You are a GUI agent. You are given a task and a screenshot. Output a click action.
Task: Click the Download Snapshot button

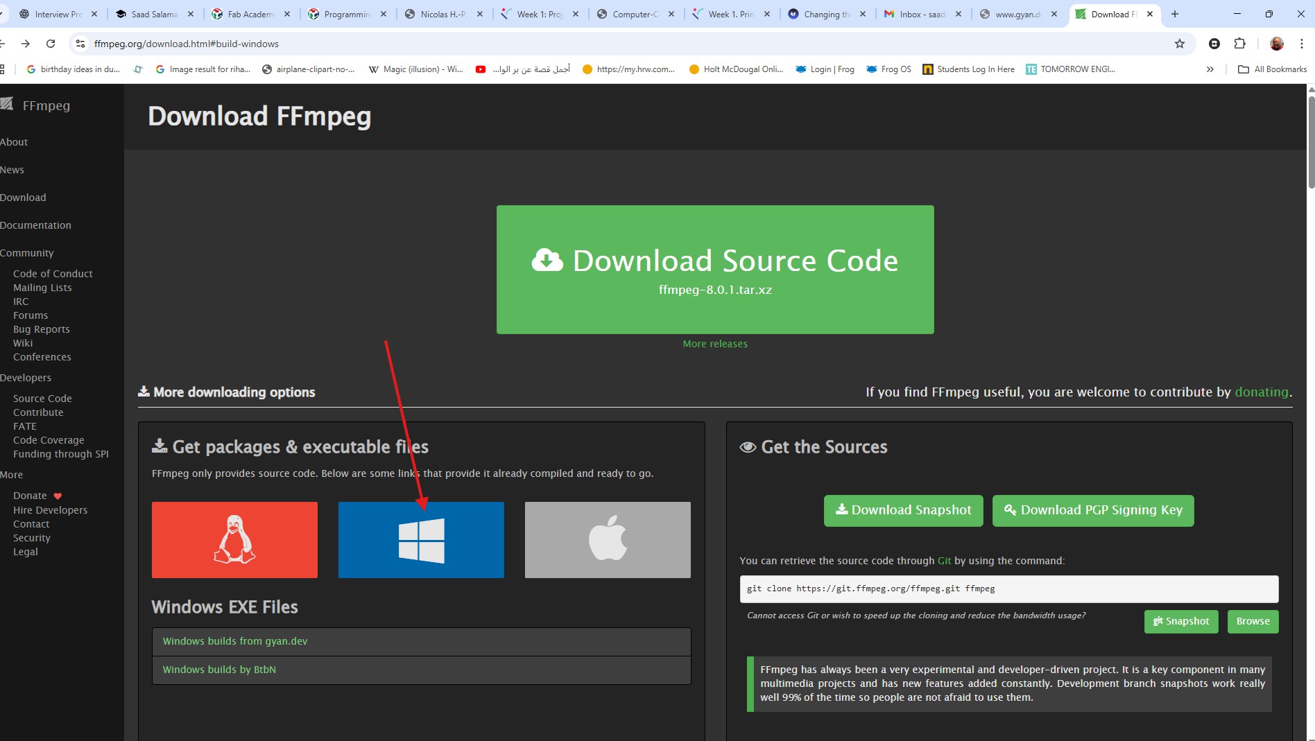[x=903, y=511]
